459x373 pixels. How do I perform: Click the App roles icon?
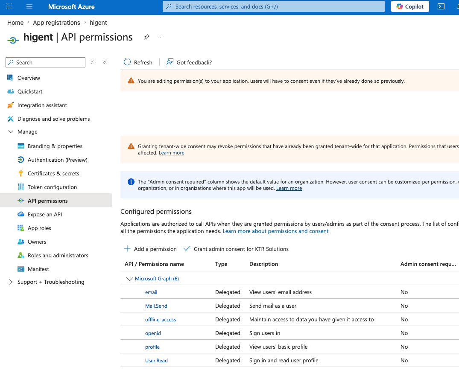pyautogui.click(x=21, y=228)
